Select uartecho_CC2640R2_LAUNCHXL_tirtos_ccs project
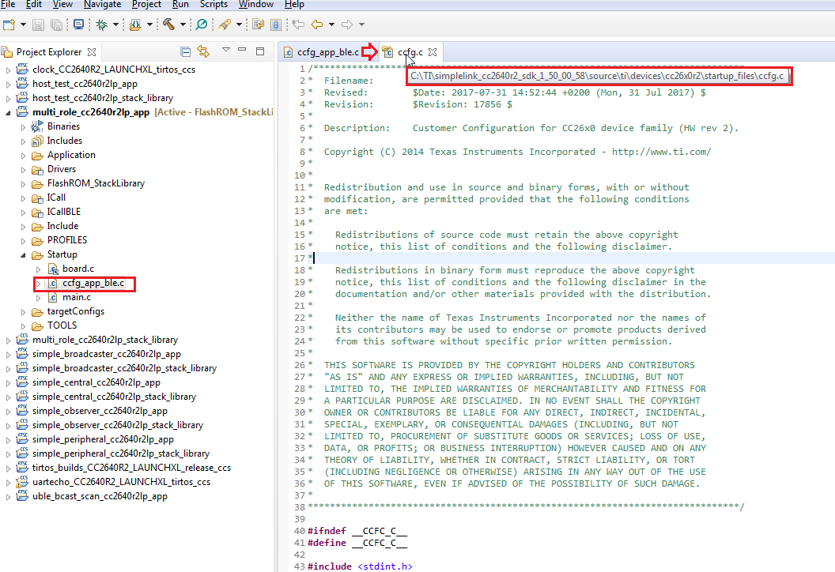This screenshot has width=835, height=572. tap(122, 482)
